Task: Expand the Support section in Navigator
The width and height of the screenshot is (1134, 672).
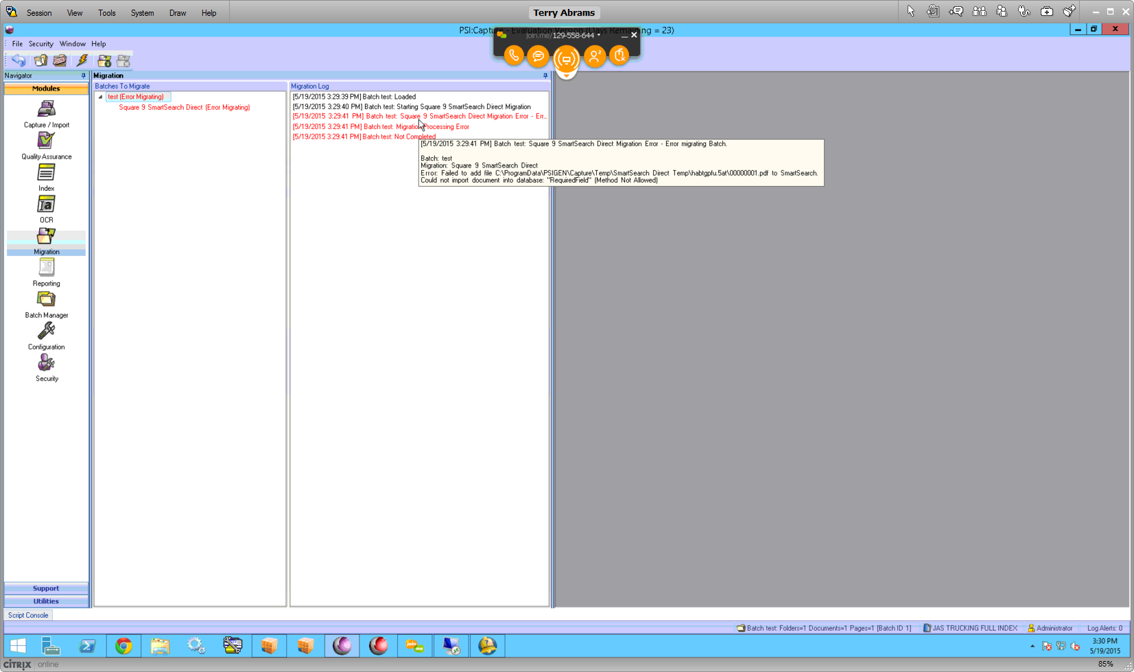Action: pos(46,588)
